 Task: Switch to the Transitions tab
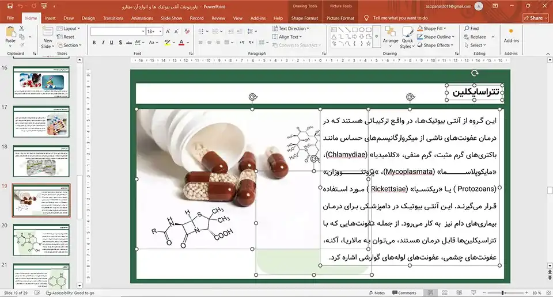(x=113, y=18)
